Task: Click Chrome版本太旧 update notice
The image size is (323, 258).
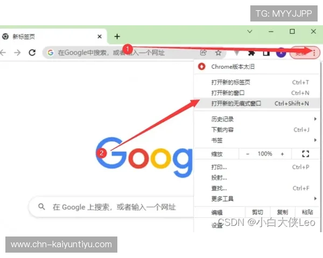Action: (256, 67)
